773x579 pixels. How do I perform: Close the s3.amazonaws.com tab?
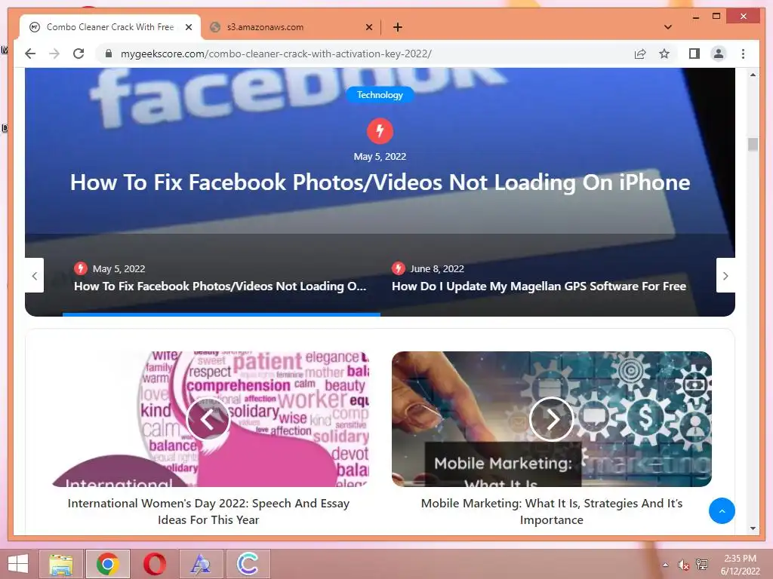[x=368, y=27]
